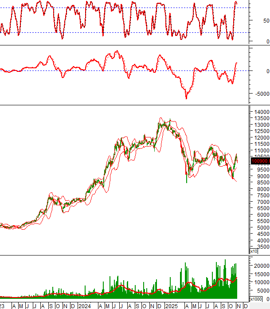Click the final D month marker on time axis
This screenshot has width=270, height=309.
[x=246, y=306]
